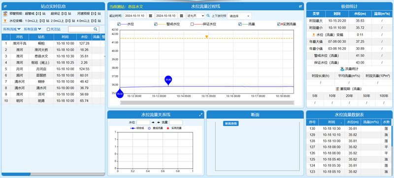394x178 pixels.
Task: Click the swap icon in 站点实时信息 header
Action: tap(5, 6)
